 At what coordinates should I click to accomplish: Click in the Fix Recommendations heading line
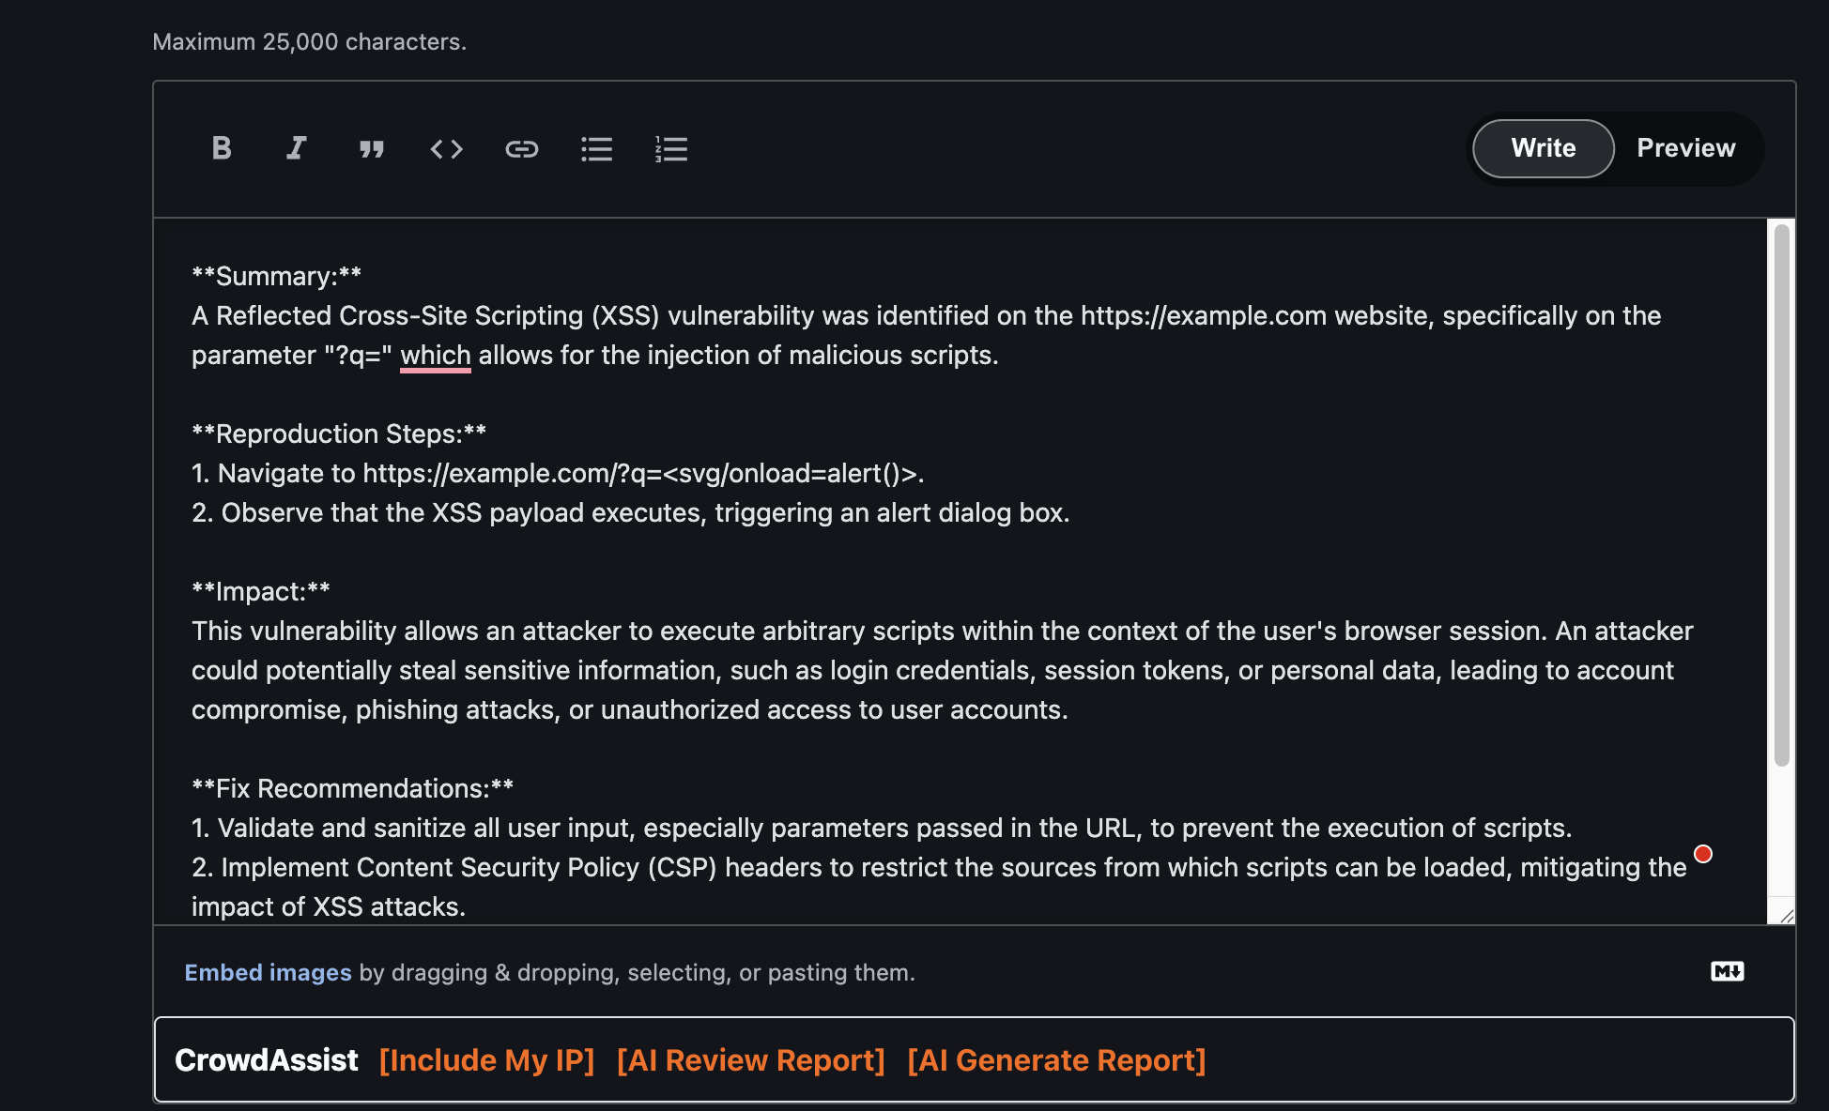(352, 789)
